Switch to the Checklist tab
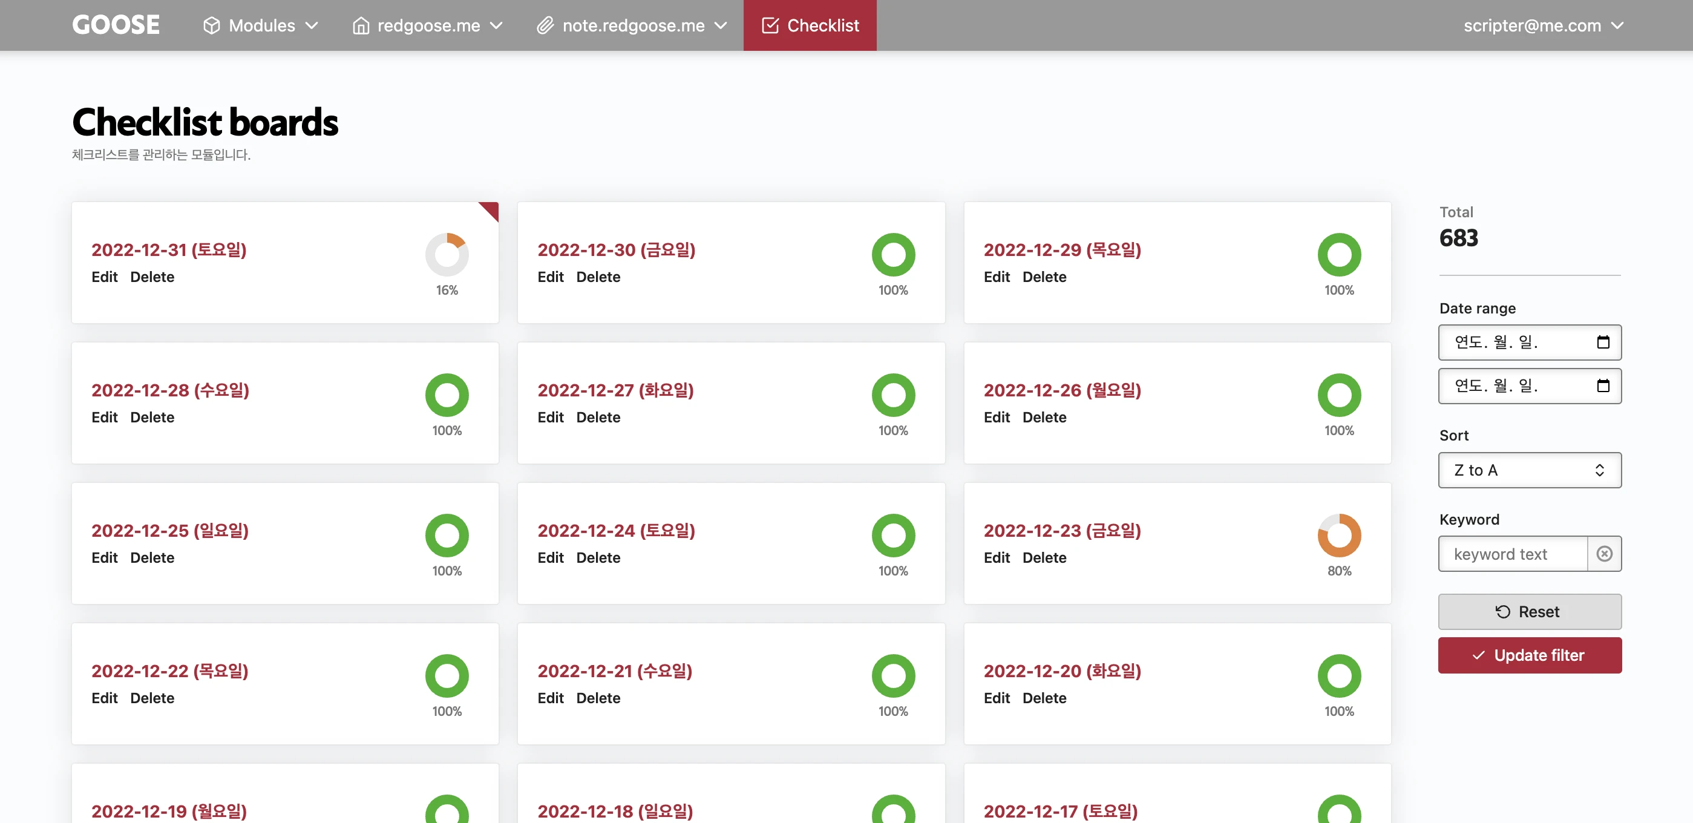The height and width of the screenshot is (823, 1693). tap(810, 25)
